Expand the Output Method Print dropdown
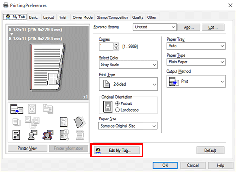This screenshot has height=172, width=236. (196, 81)
